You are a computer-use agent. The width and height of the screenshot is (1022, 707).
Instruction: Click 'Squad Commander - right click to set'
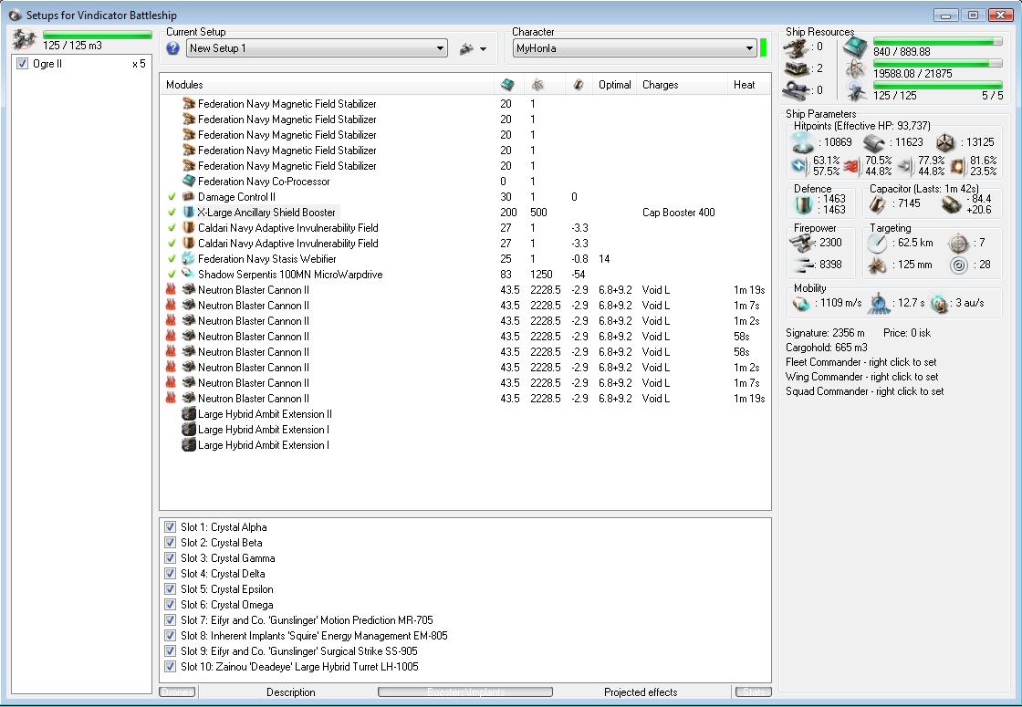tap(864, 391)
